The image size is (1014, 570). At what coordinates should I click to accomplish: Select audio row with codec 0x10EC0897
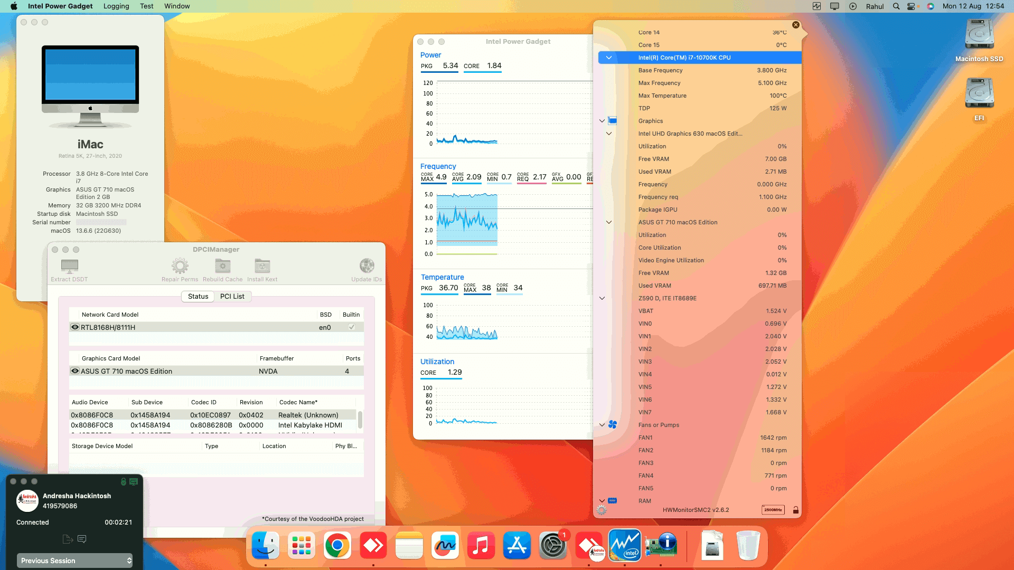click(x=212, y=415)
